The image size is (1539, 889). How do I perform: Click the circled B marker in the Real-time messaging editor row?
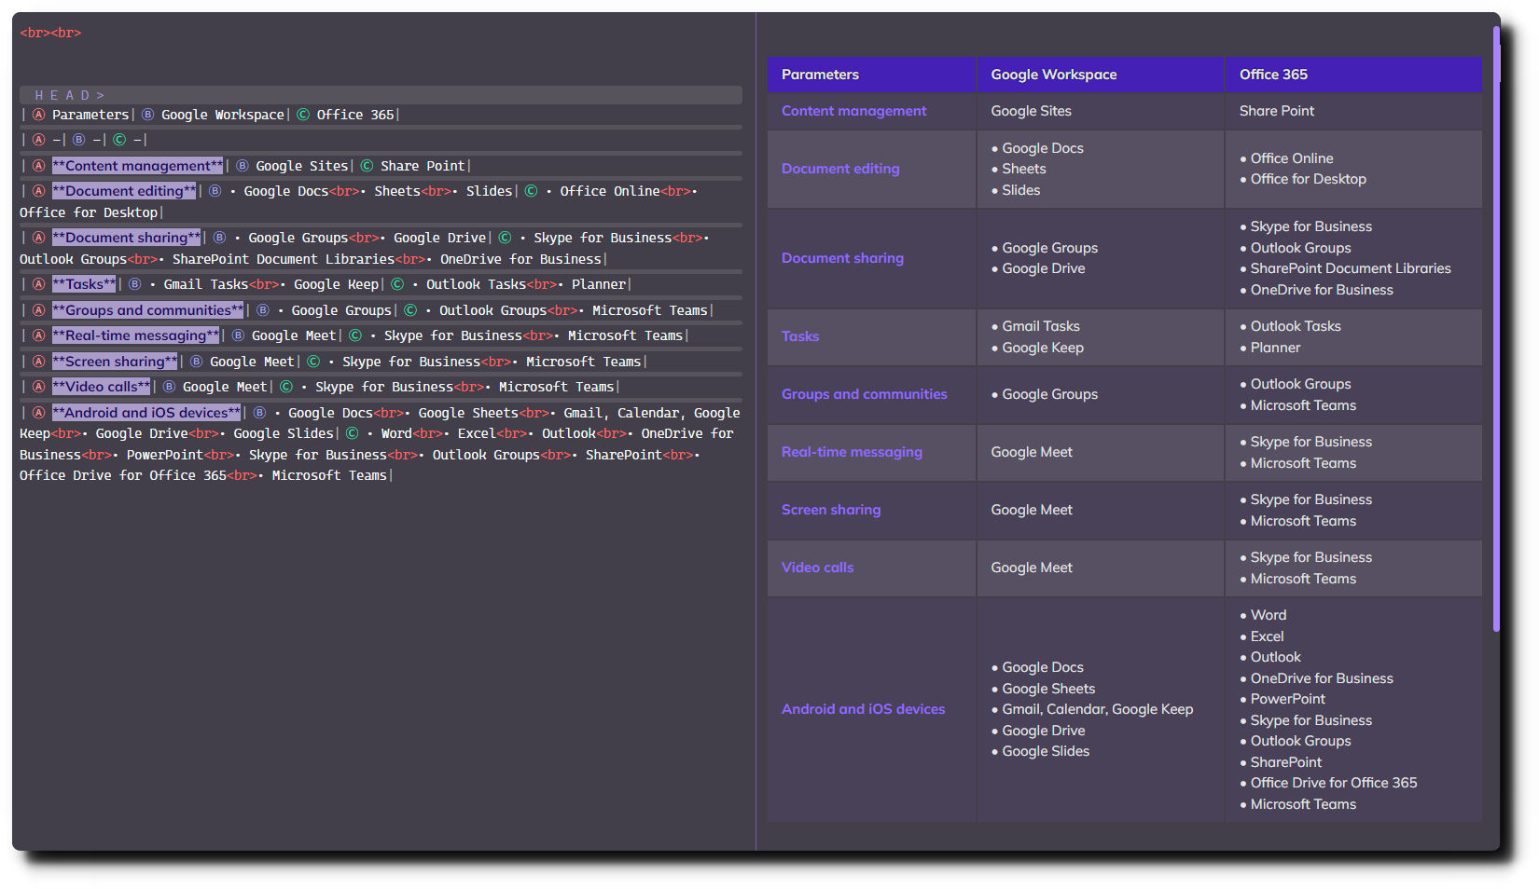click(238, 335)
